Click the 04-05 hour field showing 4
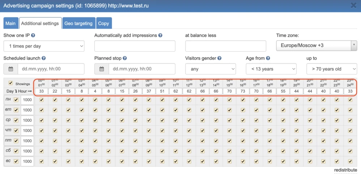The width and height of the screenshot is (361, 174). click(95, 91)
